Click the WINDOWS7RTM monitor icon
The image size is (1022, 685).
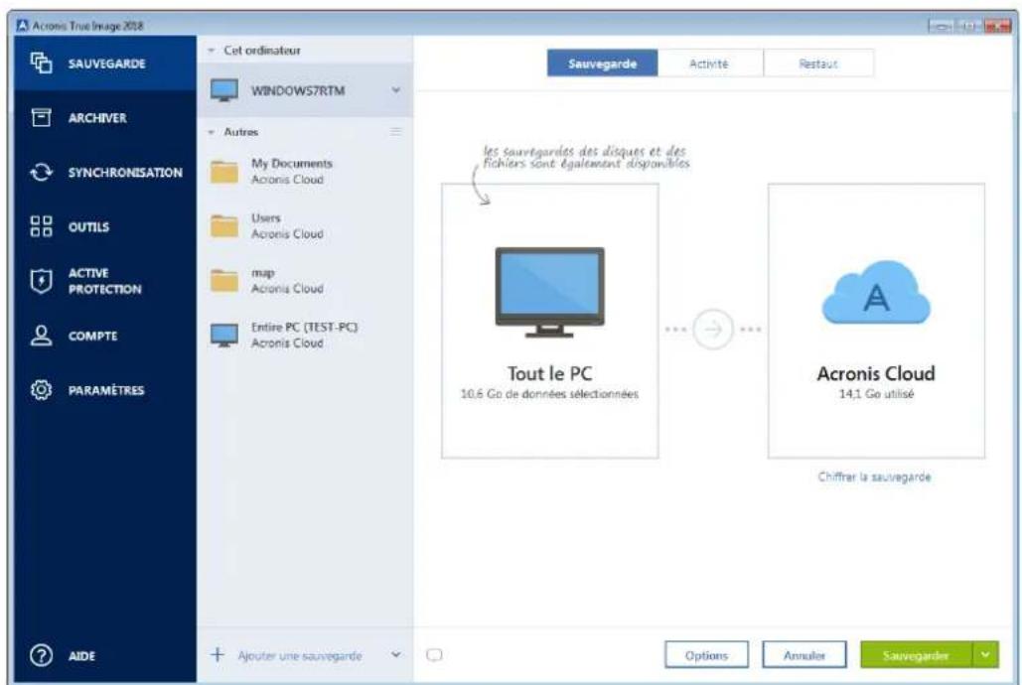[x=224, y=90]
